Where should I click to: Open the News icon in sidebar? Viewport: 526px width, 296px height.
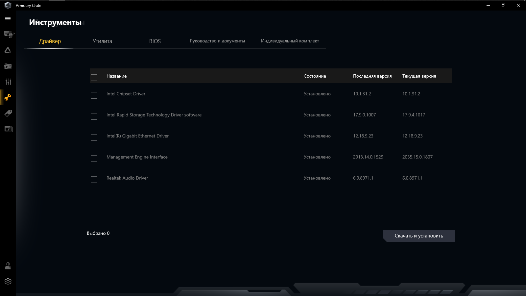[x=9, y=129]
